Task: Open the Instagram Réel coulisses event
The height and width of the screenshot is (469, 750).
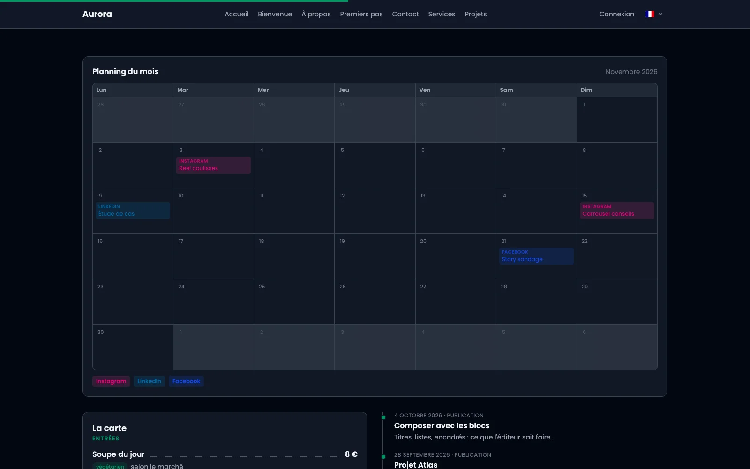Action: tap(213, 165)
